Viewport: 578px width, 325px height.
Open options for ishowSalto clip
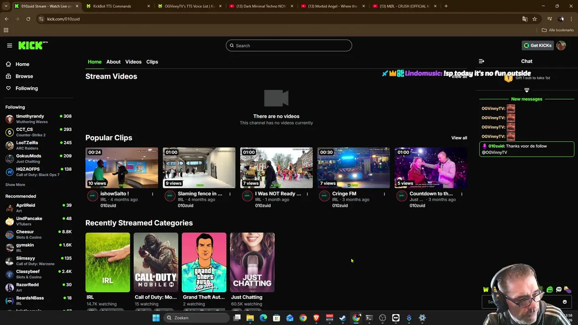153,194
